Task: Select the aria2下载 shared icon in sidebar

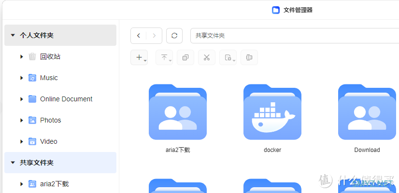Action: pyautogui.click(x=32, y=184)
